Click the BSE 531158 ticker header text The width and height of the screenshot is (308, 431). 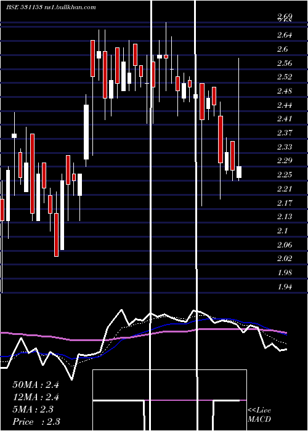tap(24, 7)
